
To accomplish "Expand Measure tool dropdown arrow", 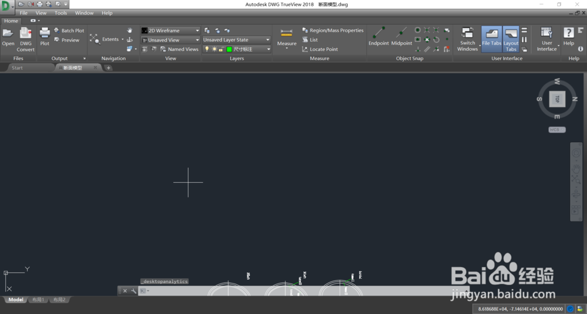I will point(287,49).
